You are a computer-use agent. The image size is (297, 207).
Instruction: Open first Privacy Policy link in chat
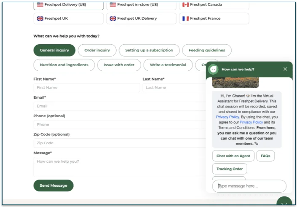point(227,117)
